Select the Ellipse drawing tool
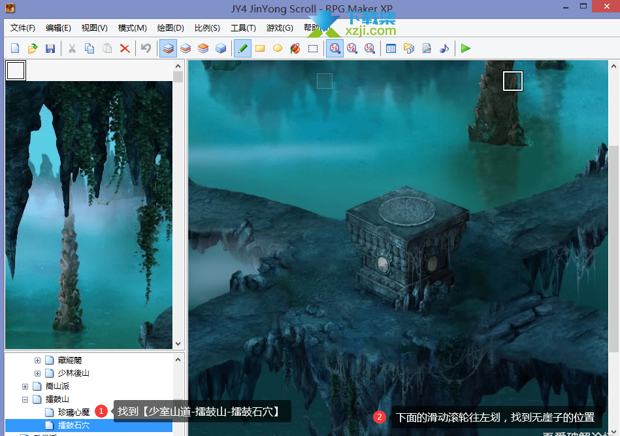The height and width of the screenshot is (436, 620). (x=278, y=48)
